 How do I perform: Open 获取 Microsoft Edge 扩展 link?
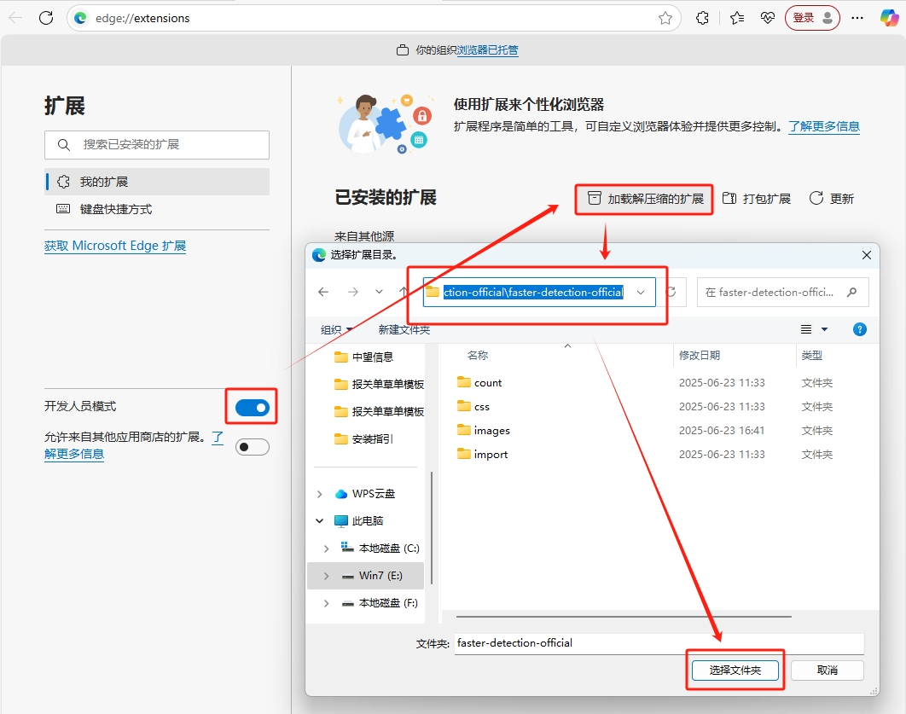115,246
